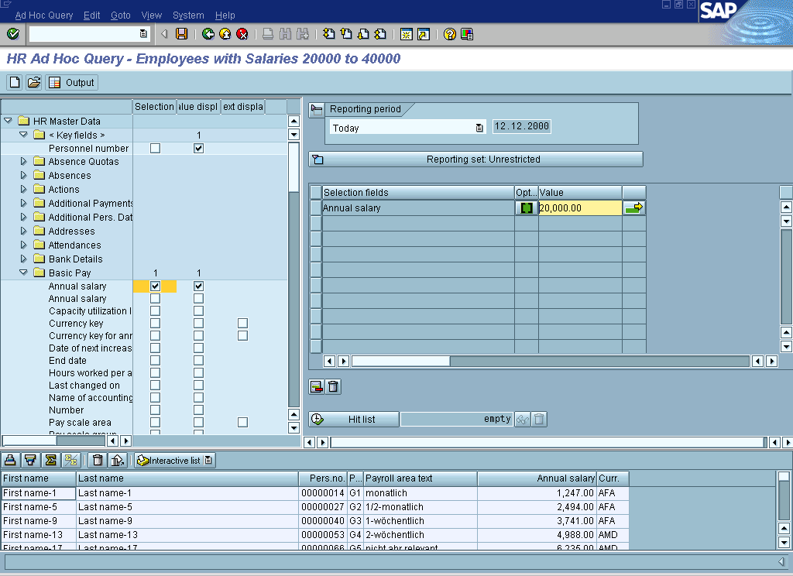Viewport: 793px width, 576px height.
Task: Check Capacity utilization Selection checkbox
Action: (x=155, y=311)
